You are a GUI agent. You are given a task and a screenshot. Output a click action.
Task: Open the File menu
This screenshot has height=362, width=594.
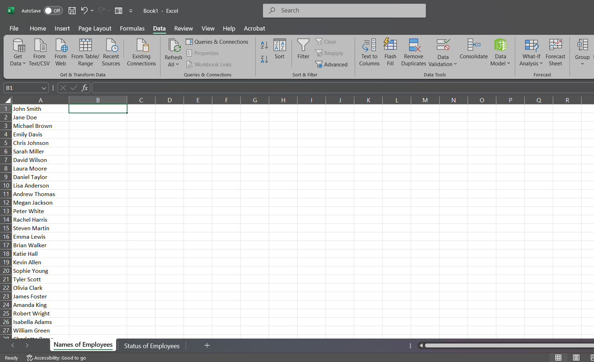pyautogui.click(x=14, y=28)
